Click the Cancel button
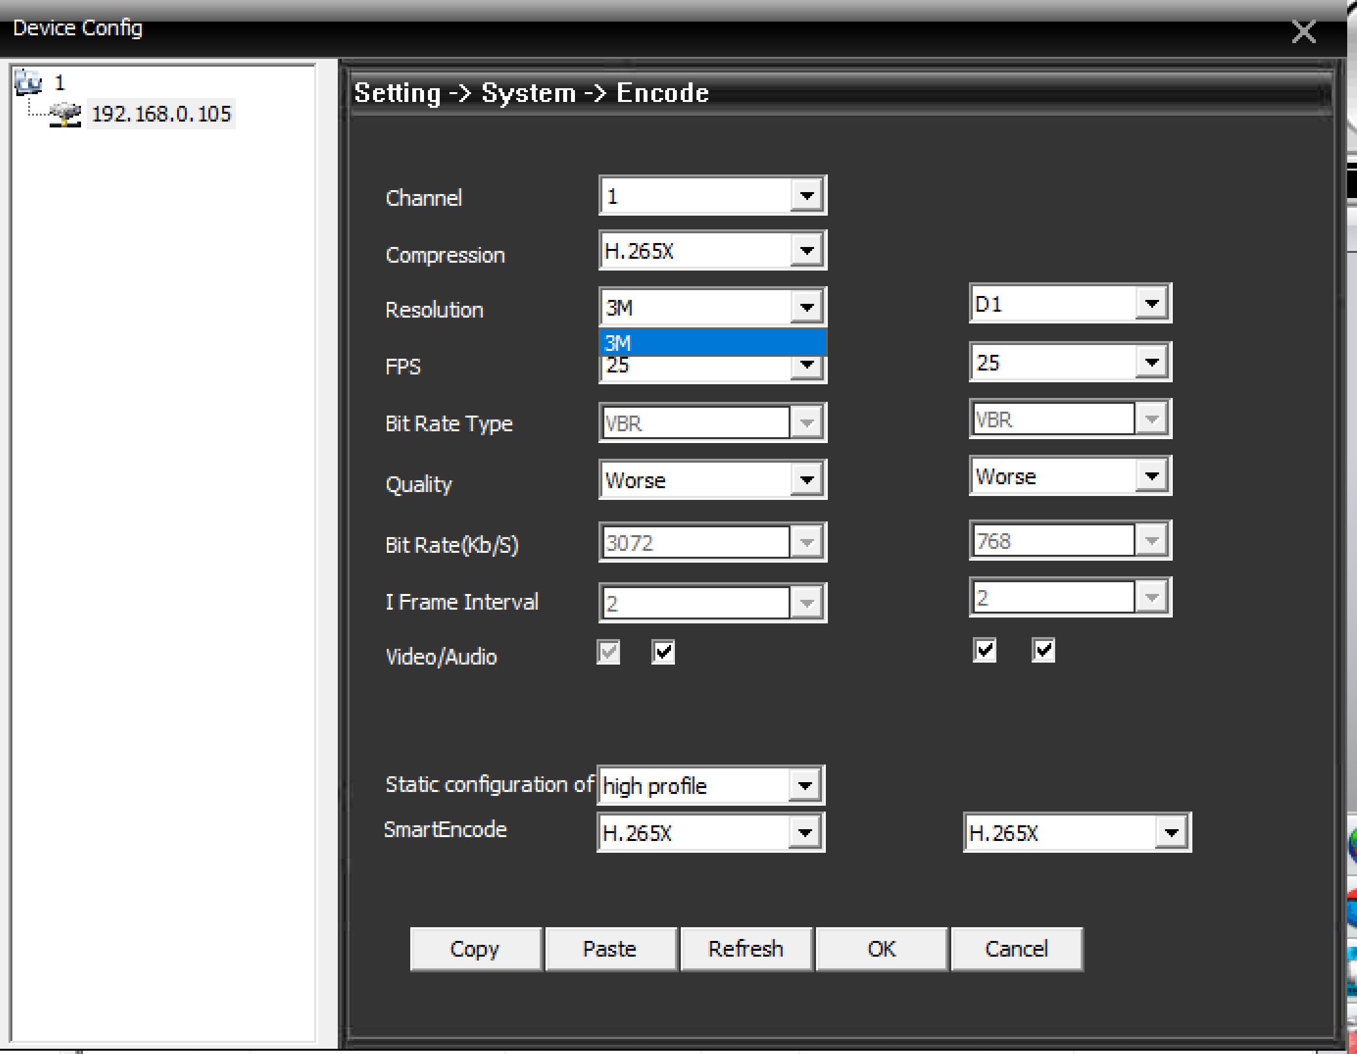This screenshot has height=1054, width=1357. point(1016,949)
